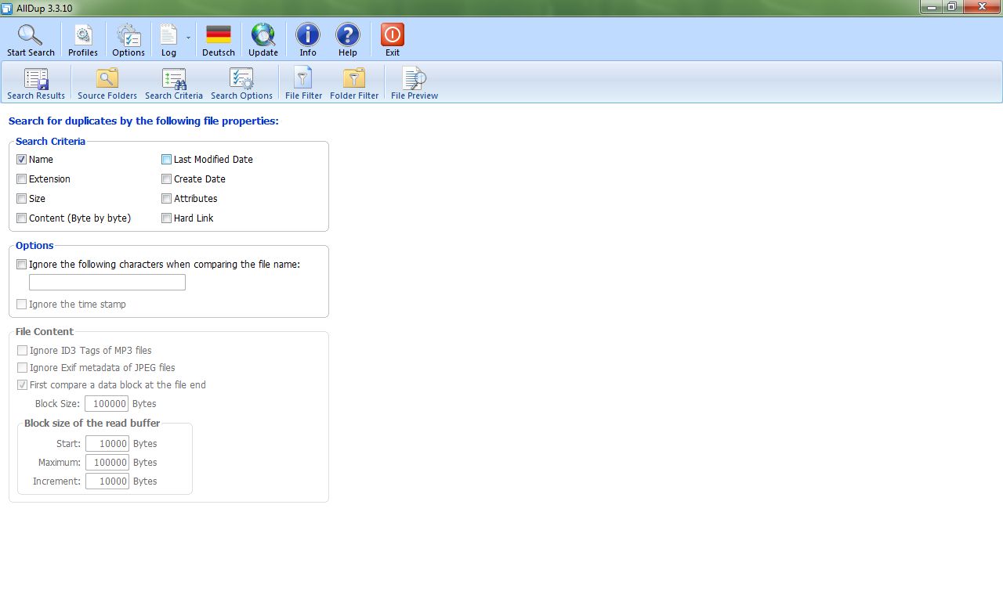Expand the Log dropdown arrow
Image resolution: width=1003 pixels, height=595 pixels.
188,38
